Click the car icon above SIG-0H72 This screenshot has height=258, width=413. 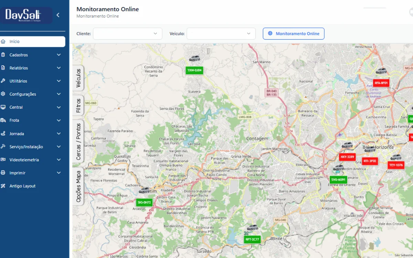pos(144,190)
